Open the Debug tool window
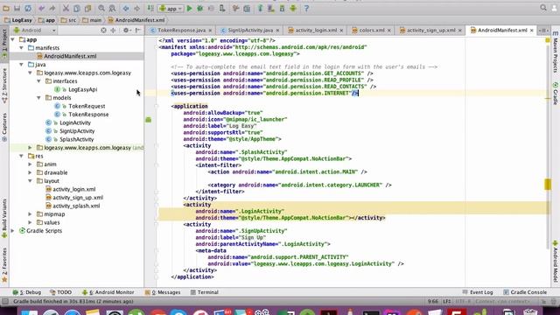This screenshot has height=315, width=560. click(27, 292)
